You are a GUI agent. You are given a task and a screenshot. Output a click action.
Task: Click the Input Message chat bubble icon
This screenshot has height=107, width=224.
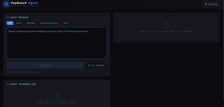click(x=8, y=17)
